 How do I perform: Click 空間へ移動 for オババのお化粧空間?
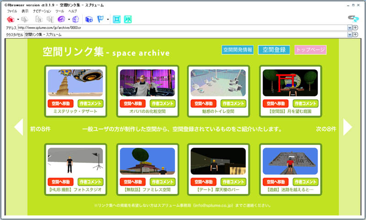coord(133,103)
